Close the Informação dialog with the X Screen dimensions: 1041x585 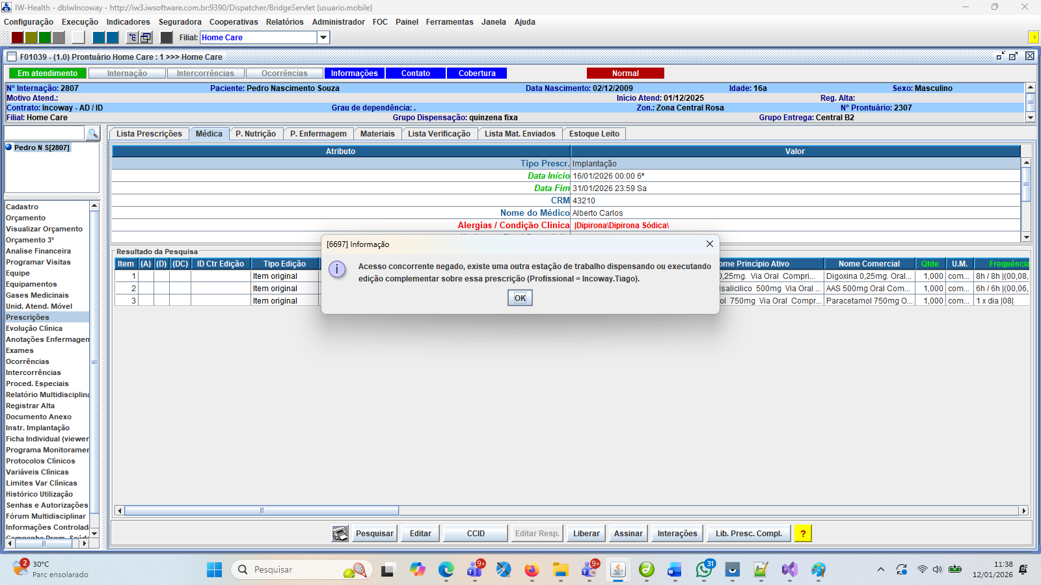tap(709, 244)
